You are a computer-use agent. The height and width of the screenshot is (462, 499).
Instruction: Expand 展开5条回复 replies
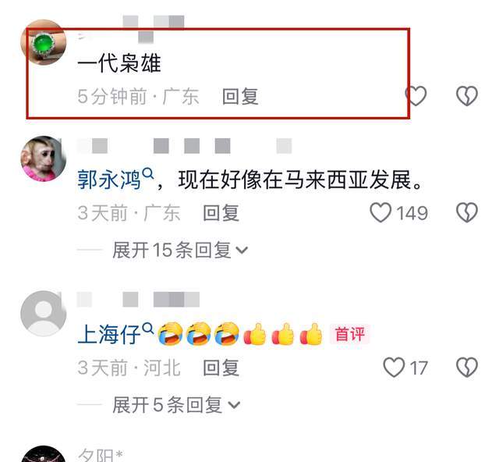coord(176,405)
